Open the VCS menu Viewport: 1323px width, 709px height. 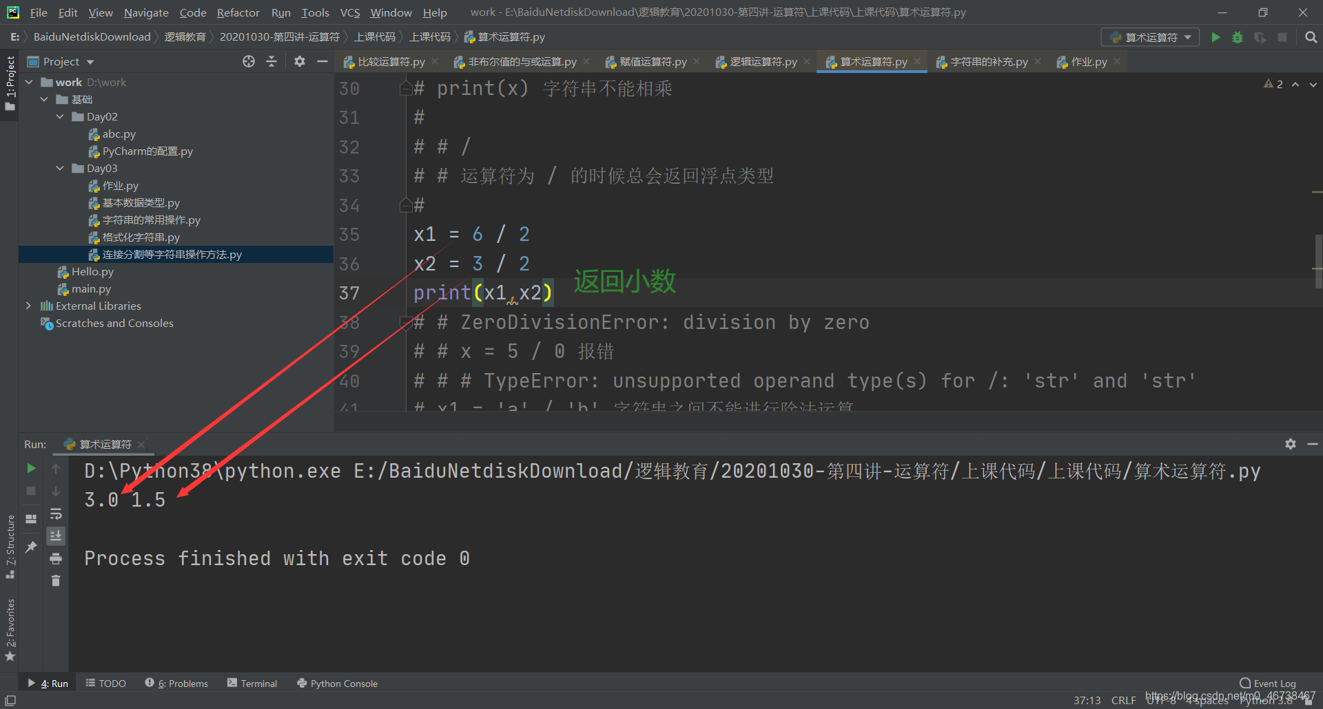point(350,12)
